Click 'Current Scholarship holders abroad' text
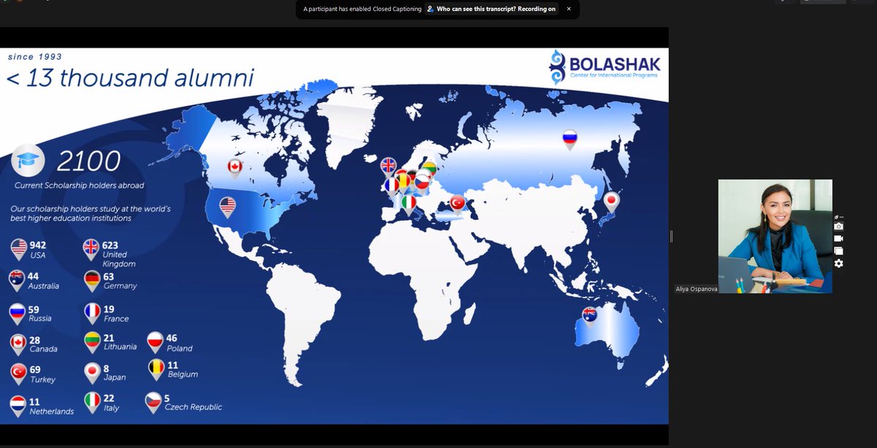Viewport: 877px width, 448px height. pyautogui.click(x=79, y=186)
